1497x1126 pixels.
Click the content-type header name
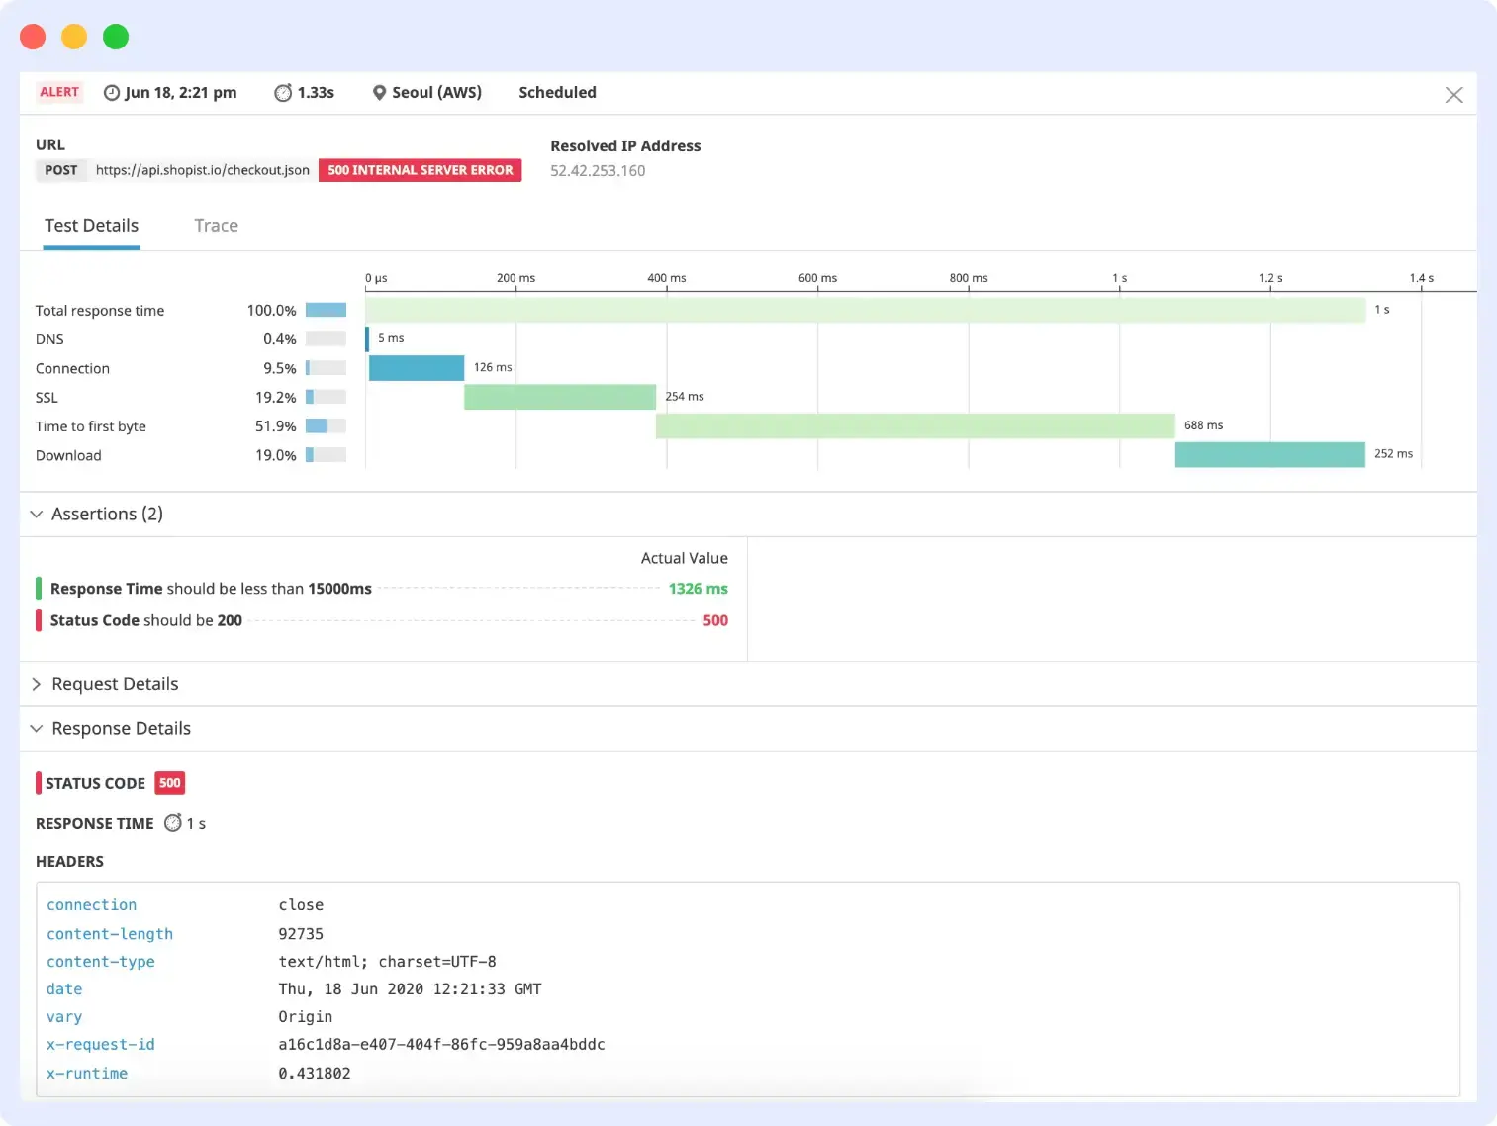point(101,962)
